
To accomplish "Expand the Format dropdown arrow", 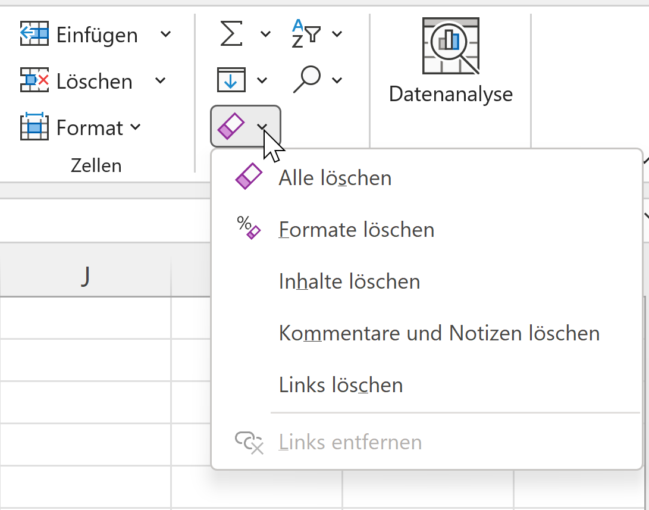I will pyautogui.click(x=136, y=127).
